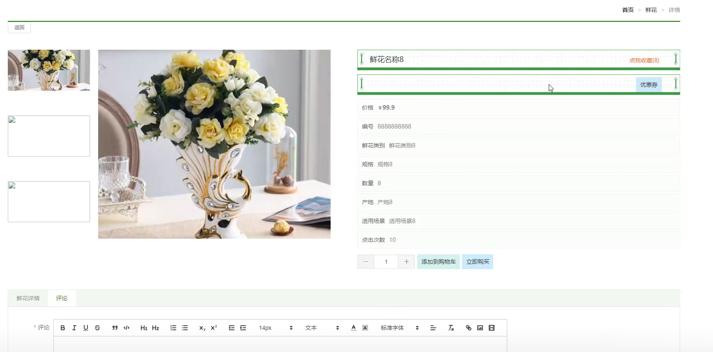
Task: Open the 文本 text style dropdown
Action: (x=322, y=328)
